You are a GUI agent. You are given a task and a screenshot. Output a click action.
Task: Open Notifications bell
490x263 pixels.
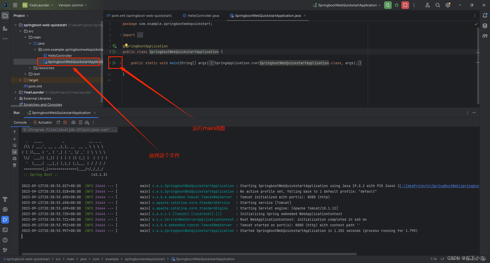[485, 16]
